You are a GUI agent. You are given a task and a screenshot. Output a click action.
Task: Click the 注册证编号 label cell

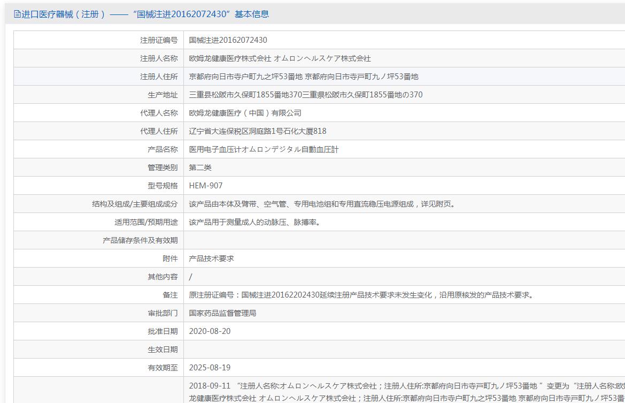(x=99, y=40)
